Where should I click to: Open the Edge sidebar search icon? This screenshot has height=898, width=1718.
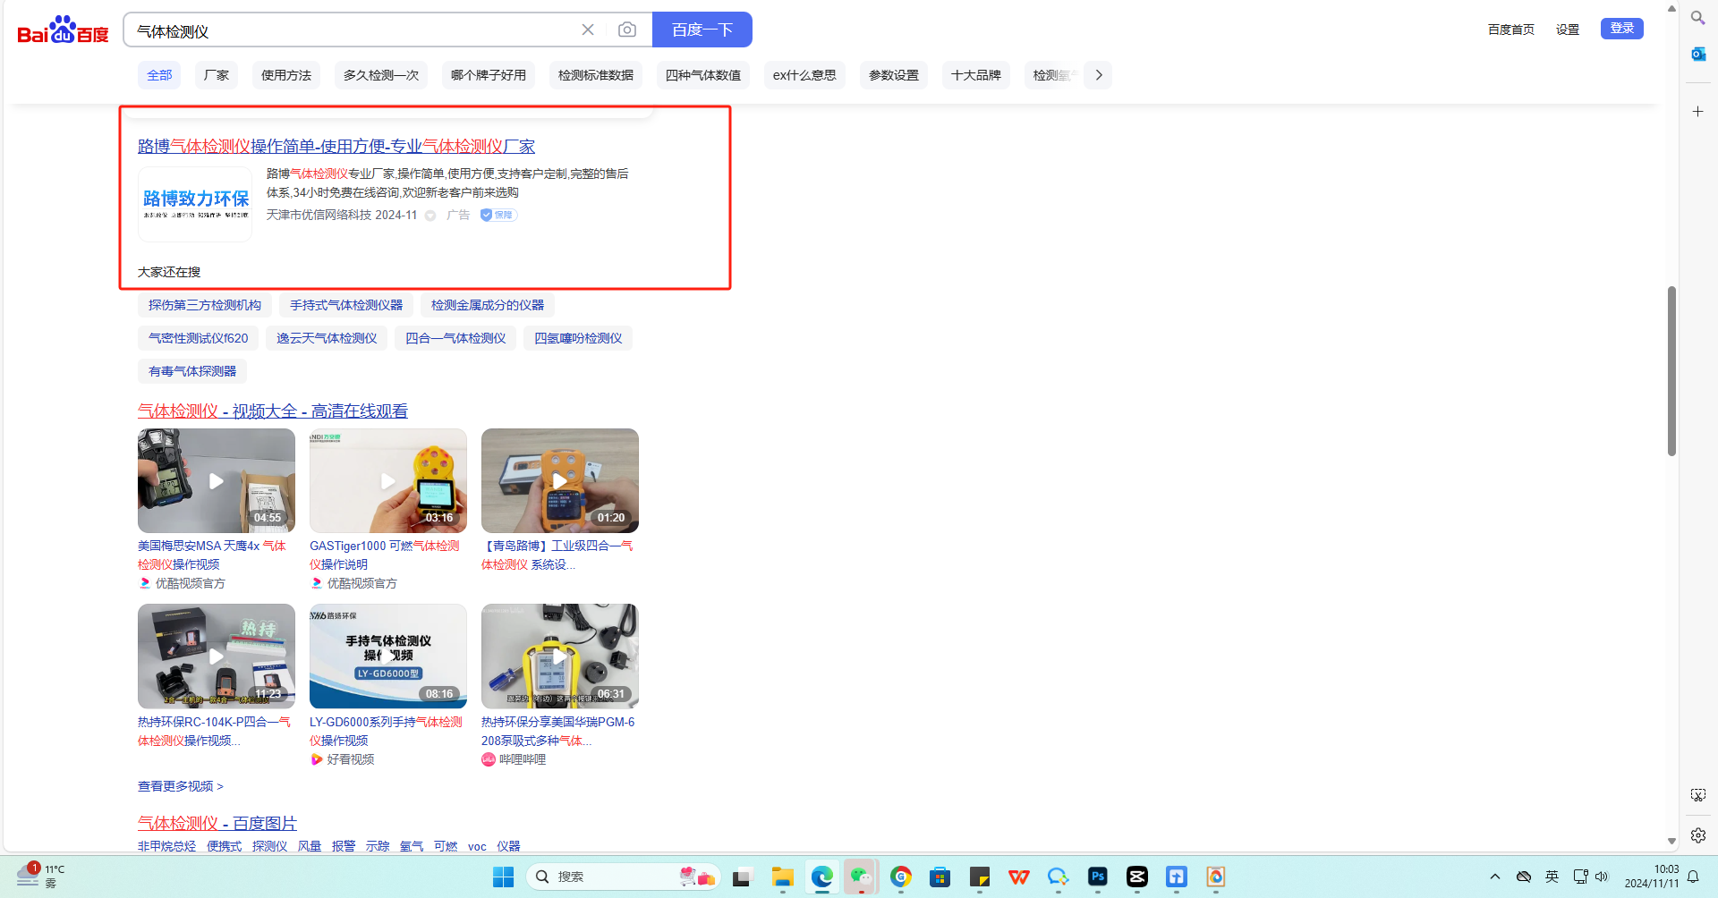coord(1697,18)
